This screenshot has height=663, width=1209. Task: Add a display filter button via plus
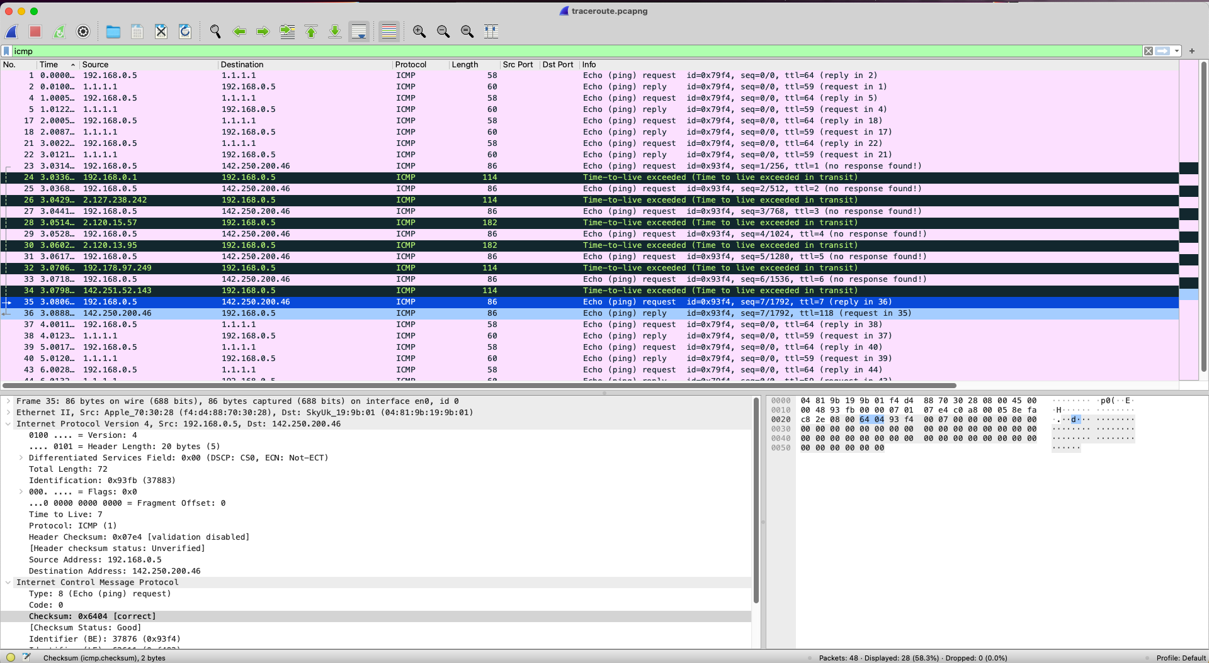click(1192, 51)
